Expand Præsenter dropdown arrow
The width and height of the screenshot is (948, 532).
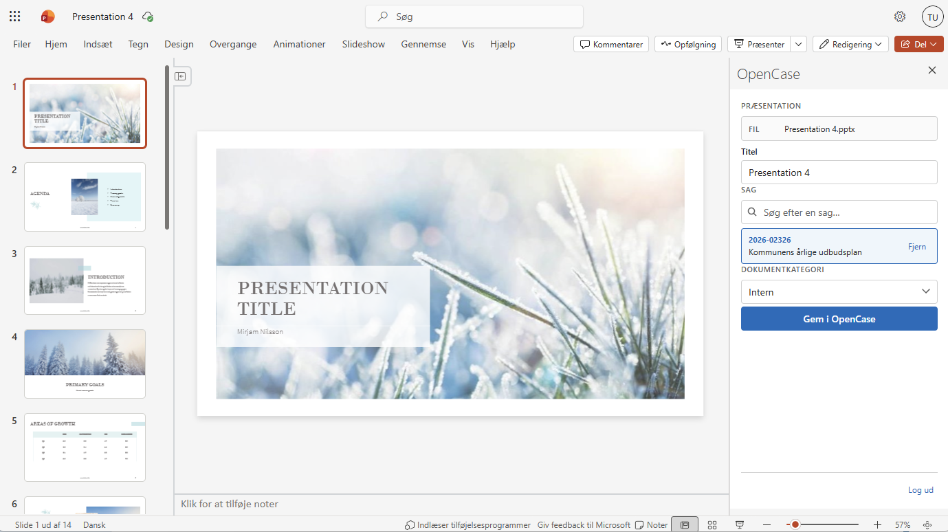[798, 44]
